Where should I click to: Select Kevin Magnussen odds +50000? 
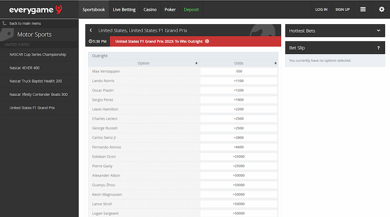tap(239, 194)
